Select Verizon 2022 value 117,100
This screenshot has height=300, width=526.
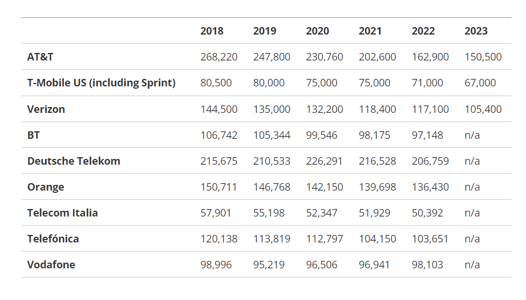tap(430, 109)
